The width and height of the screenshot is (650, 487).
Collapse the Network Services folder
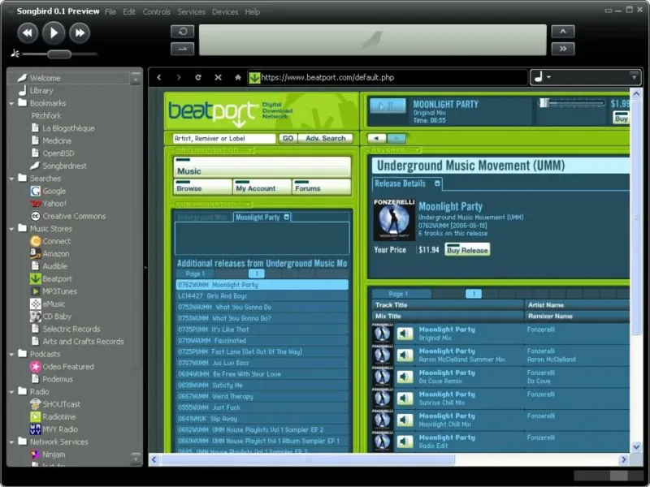click(x=11, y=442)
